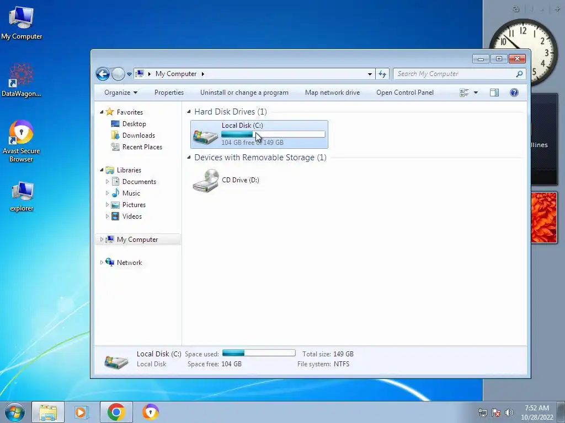Collapse Devices with Removable Storage group

189,158
